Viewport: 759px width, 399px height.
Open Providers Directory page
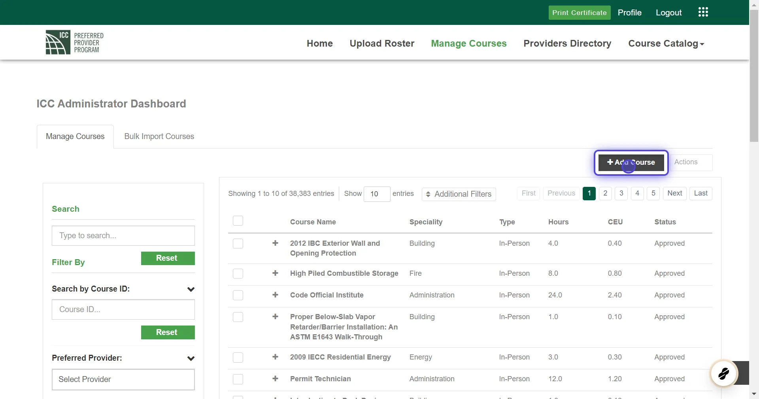coord(567,43)
